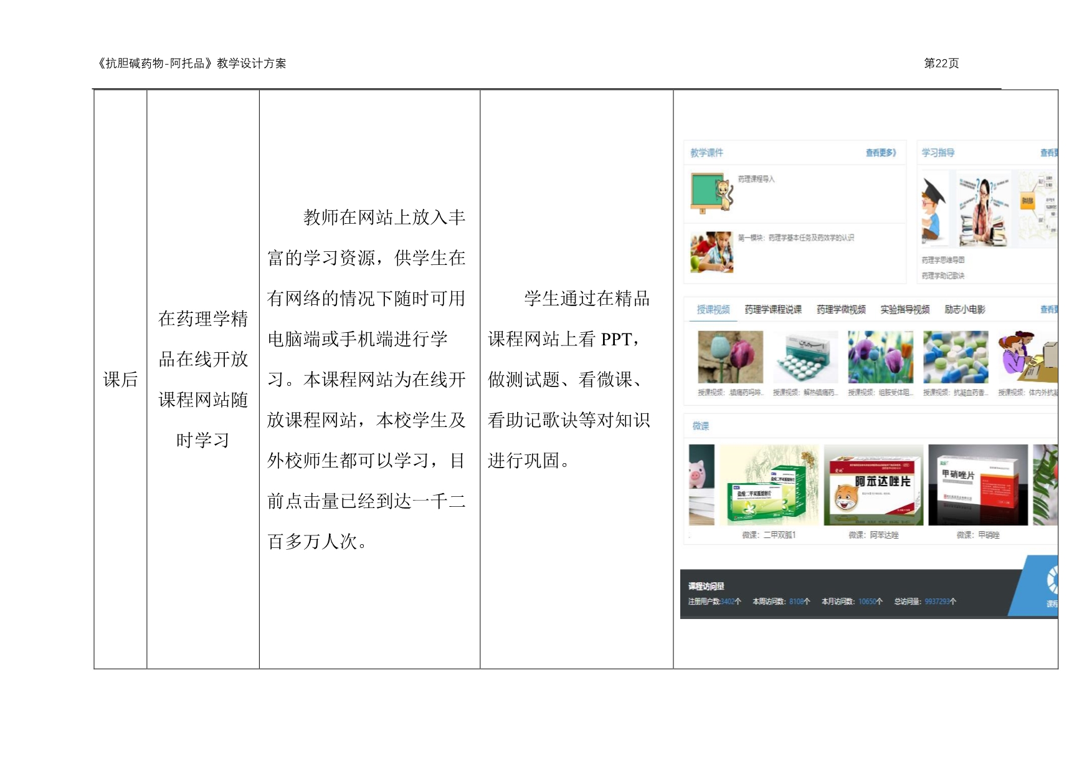Open the schoolchildren writing courseware thumbnail
The width and height of the screenshot is (1092, 773).
tap(711, 252)
